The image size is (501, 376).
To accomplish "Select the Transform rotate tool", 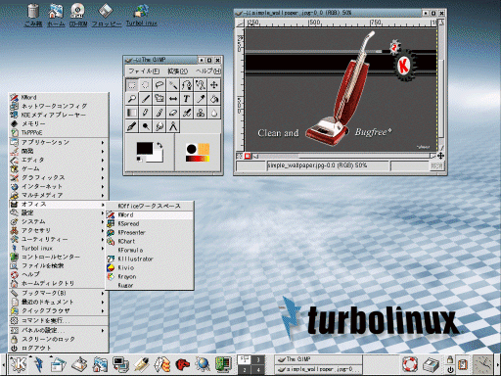I will pos(159,99).
